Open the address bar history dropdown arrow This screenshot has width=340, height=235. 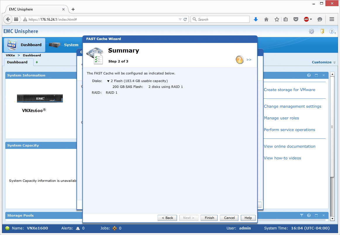pos(180,19)
